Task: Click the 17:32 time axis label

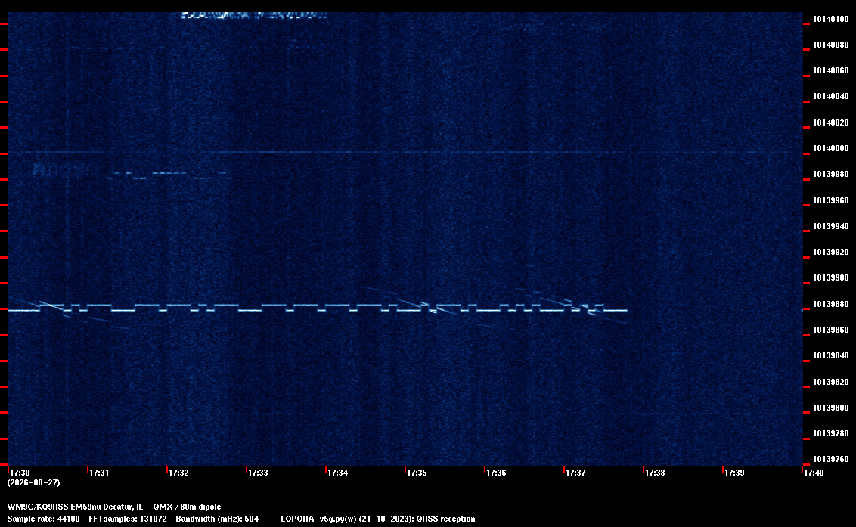Action: pyautogui.click(x=178, y=473)
